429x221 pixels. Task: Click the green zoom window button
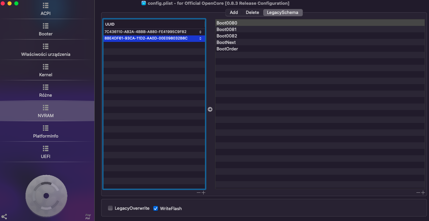tap(16, 3)
